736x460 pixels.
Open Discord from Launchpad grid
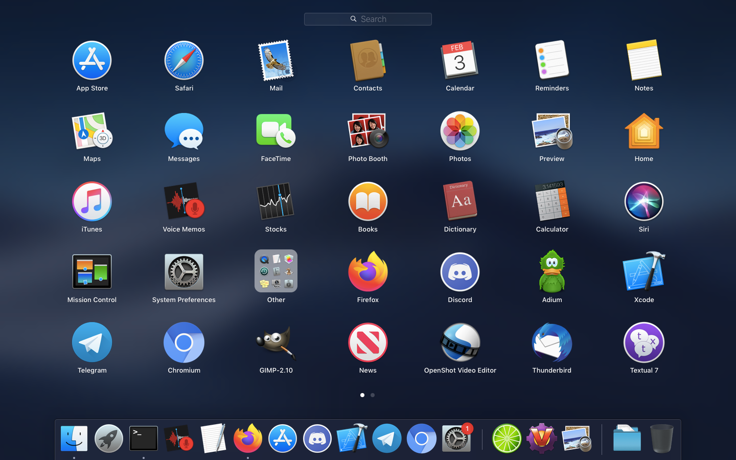[x=460, y=272]
